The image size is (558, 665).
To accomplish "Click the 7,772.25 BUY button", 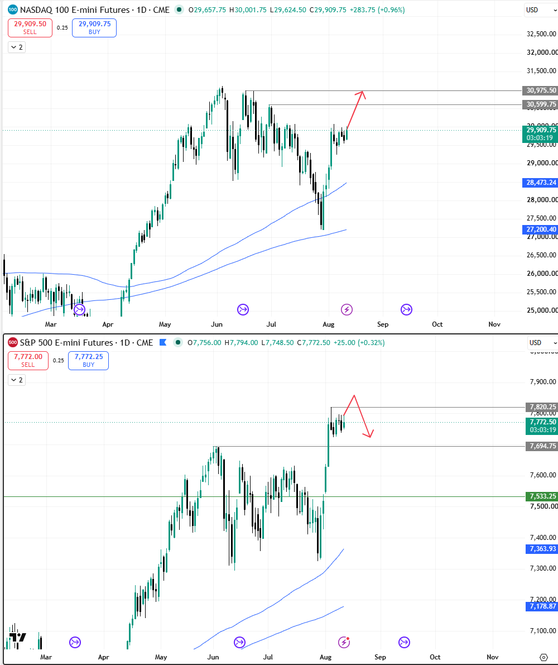I will click(89, 361).
